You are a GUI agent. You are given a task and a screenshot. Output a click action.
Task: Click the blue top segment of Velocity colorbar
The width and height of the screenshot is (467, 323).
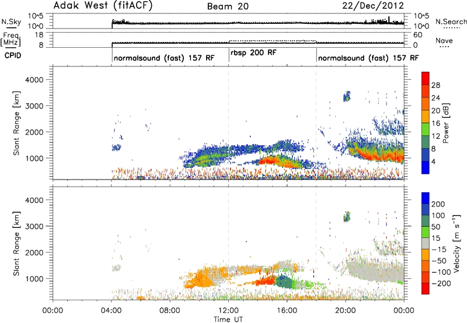point(426,198)
